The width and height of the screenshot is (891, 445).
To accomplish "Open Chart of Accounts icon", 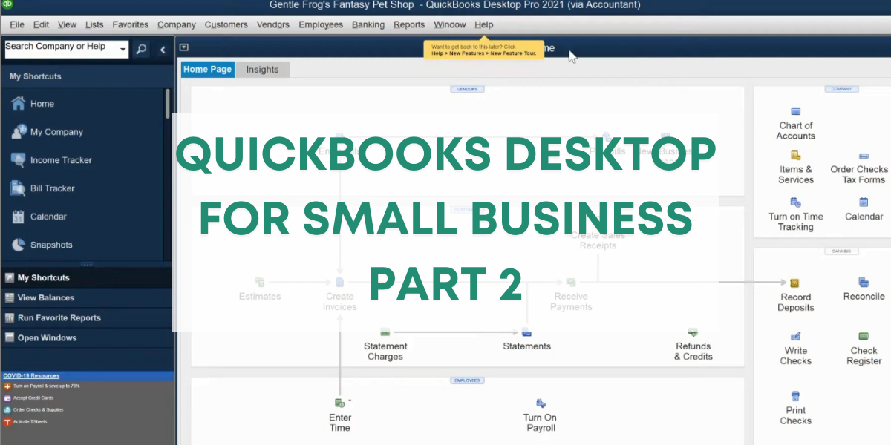I will point(796,111).
